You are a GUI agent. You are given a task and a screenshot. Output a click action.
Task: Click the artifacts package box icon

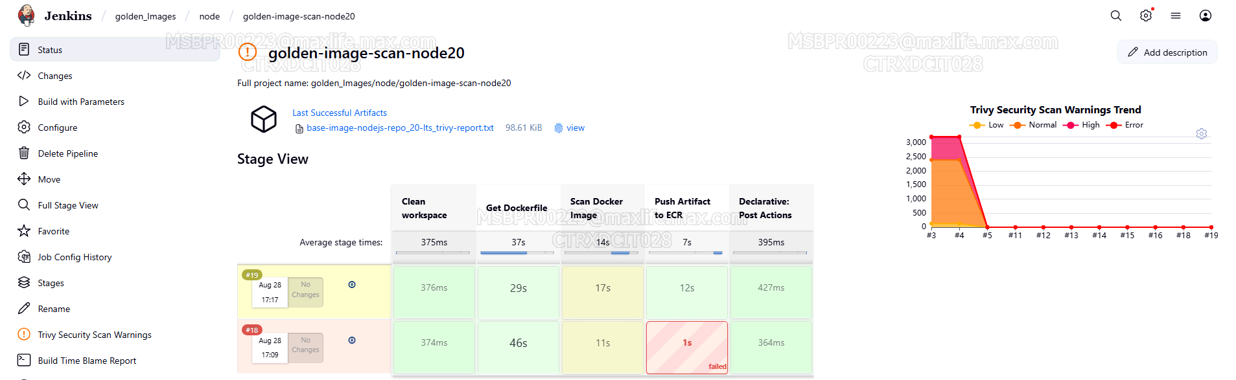pos(264,119)
